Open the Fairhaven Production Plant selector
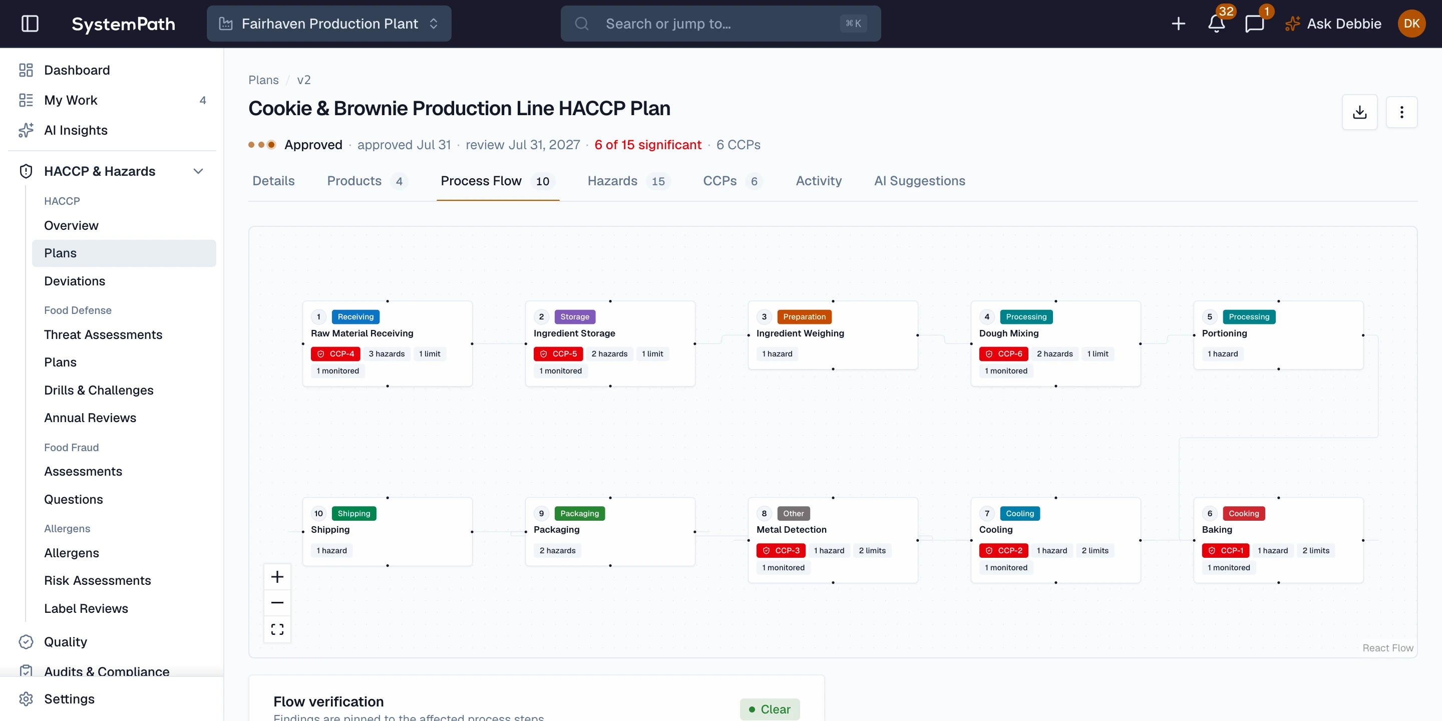This screenshot has height=721, width=1442. (328, 24)
